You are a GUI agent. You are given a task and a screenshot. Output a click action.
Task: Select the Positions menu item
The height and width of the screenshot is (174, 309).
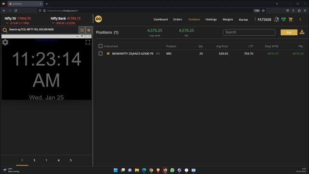pyautogui.click(x=194, y=19)
